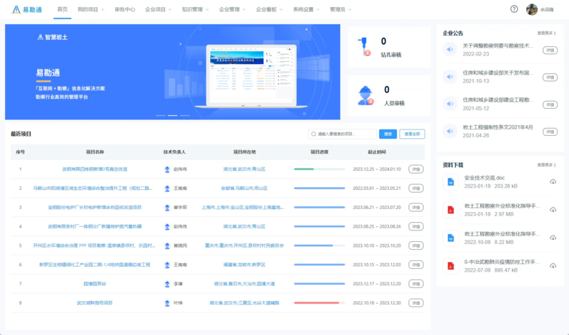Download 安全技术交底.doc with the cloud icon

coord(553,181)
